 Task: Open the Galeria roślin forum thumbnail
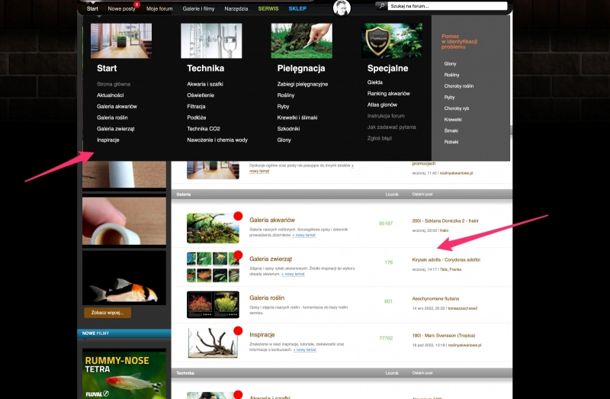tap(213, 304)
